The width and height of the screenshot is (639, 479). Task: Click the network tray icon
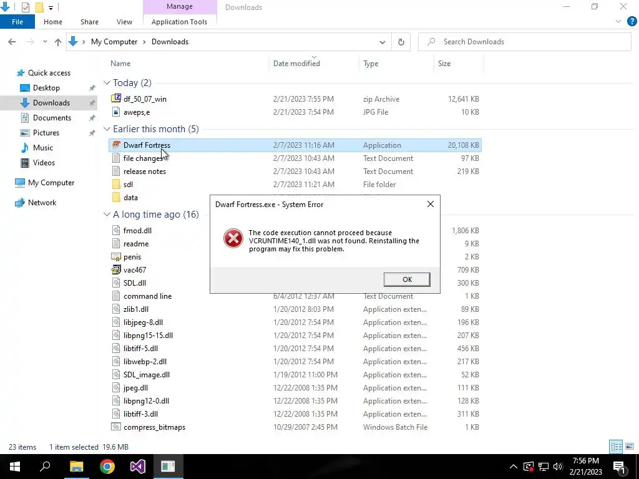[544, 467]
